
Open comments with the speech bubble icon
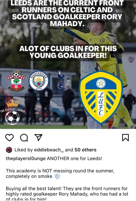(x=24, y=138)
